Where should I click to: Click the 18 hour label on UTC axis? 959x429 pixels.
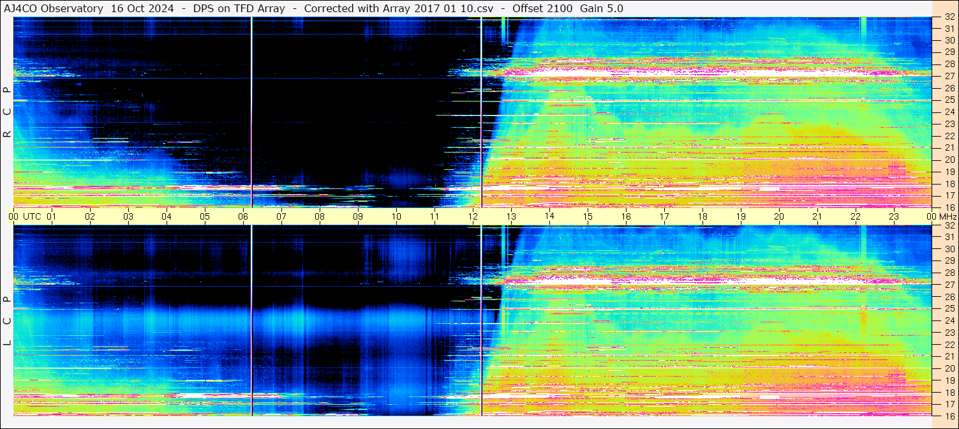pyautogui.click(x=703, y=216)
